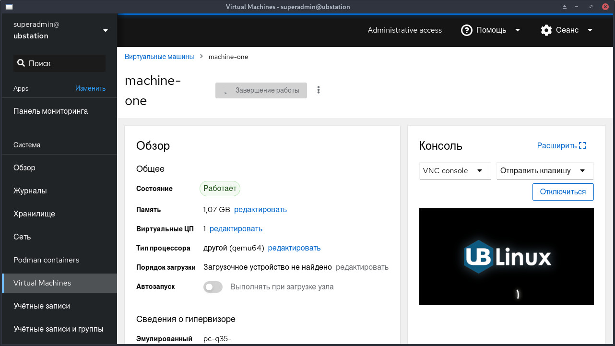Click редактировать next to Порядок загрузки
The height and width of the screenshot is (346, 615).
(362, 267)
